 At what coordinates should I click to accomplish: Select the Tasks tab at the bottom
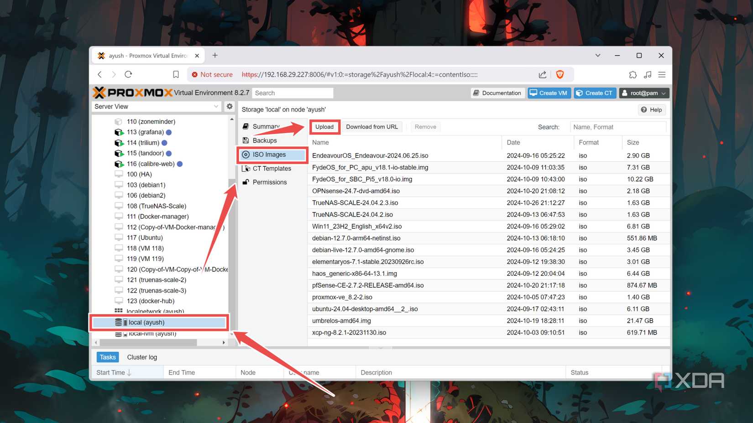click(x=107, y=357)
